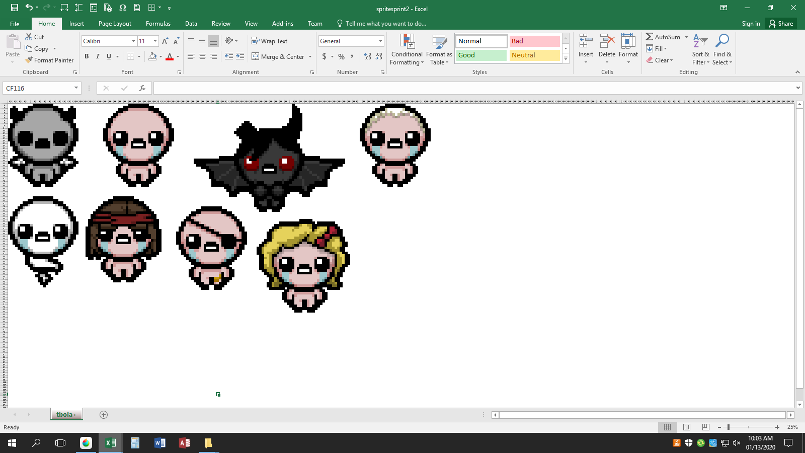The width and height of the screenshot is (805, 453).
Task: Open the font size dropdown
Action: (155, 41)
